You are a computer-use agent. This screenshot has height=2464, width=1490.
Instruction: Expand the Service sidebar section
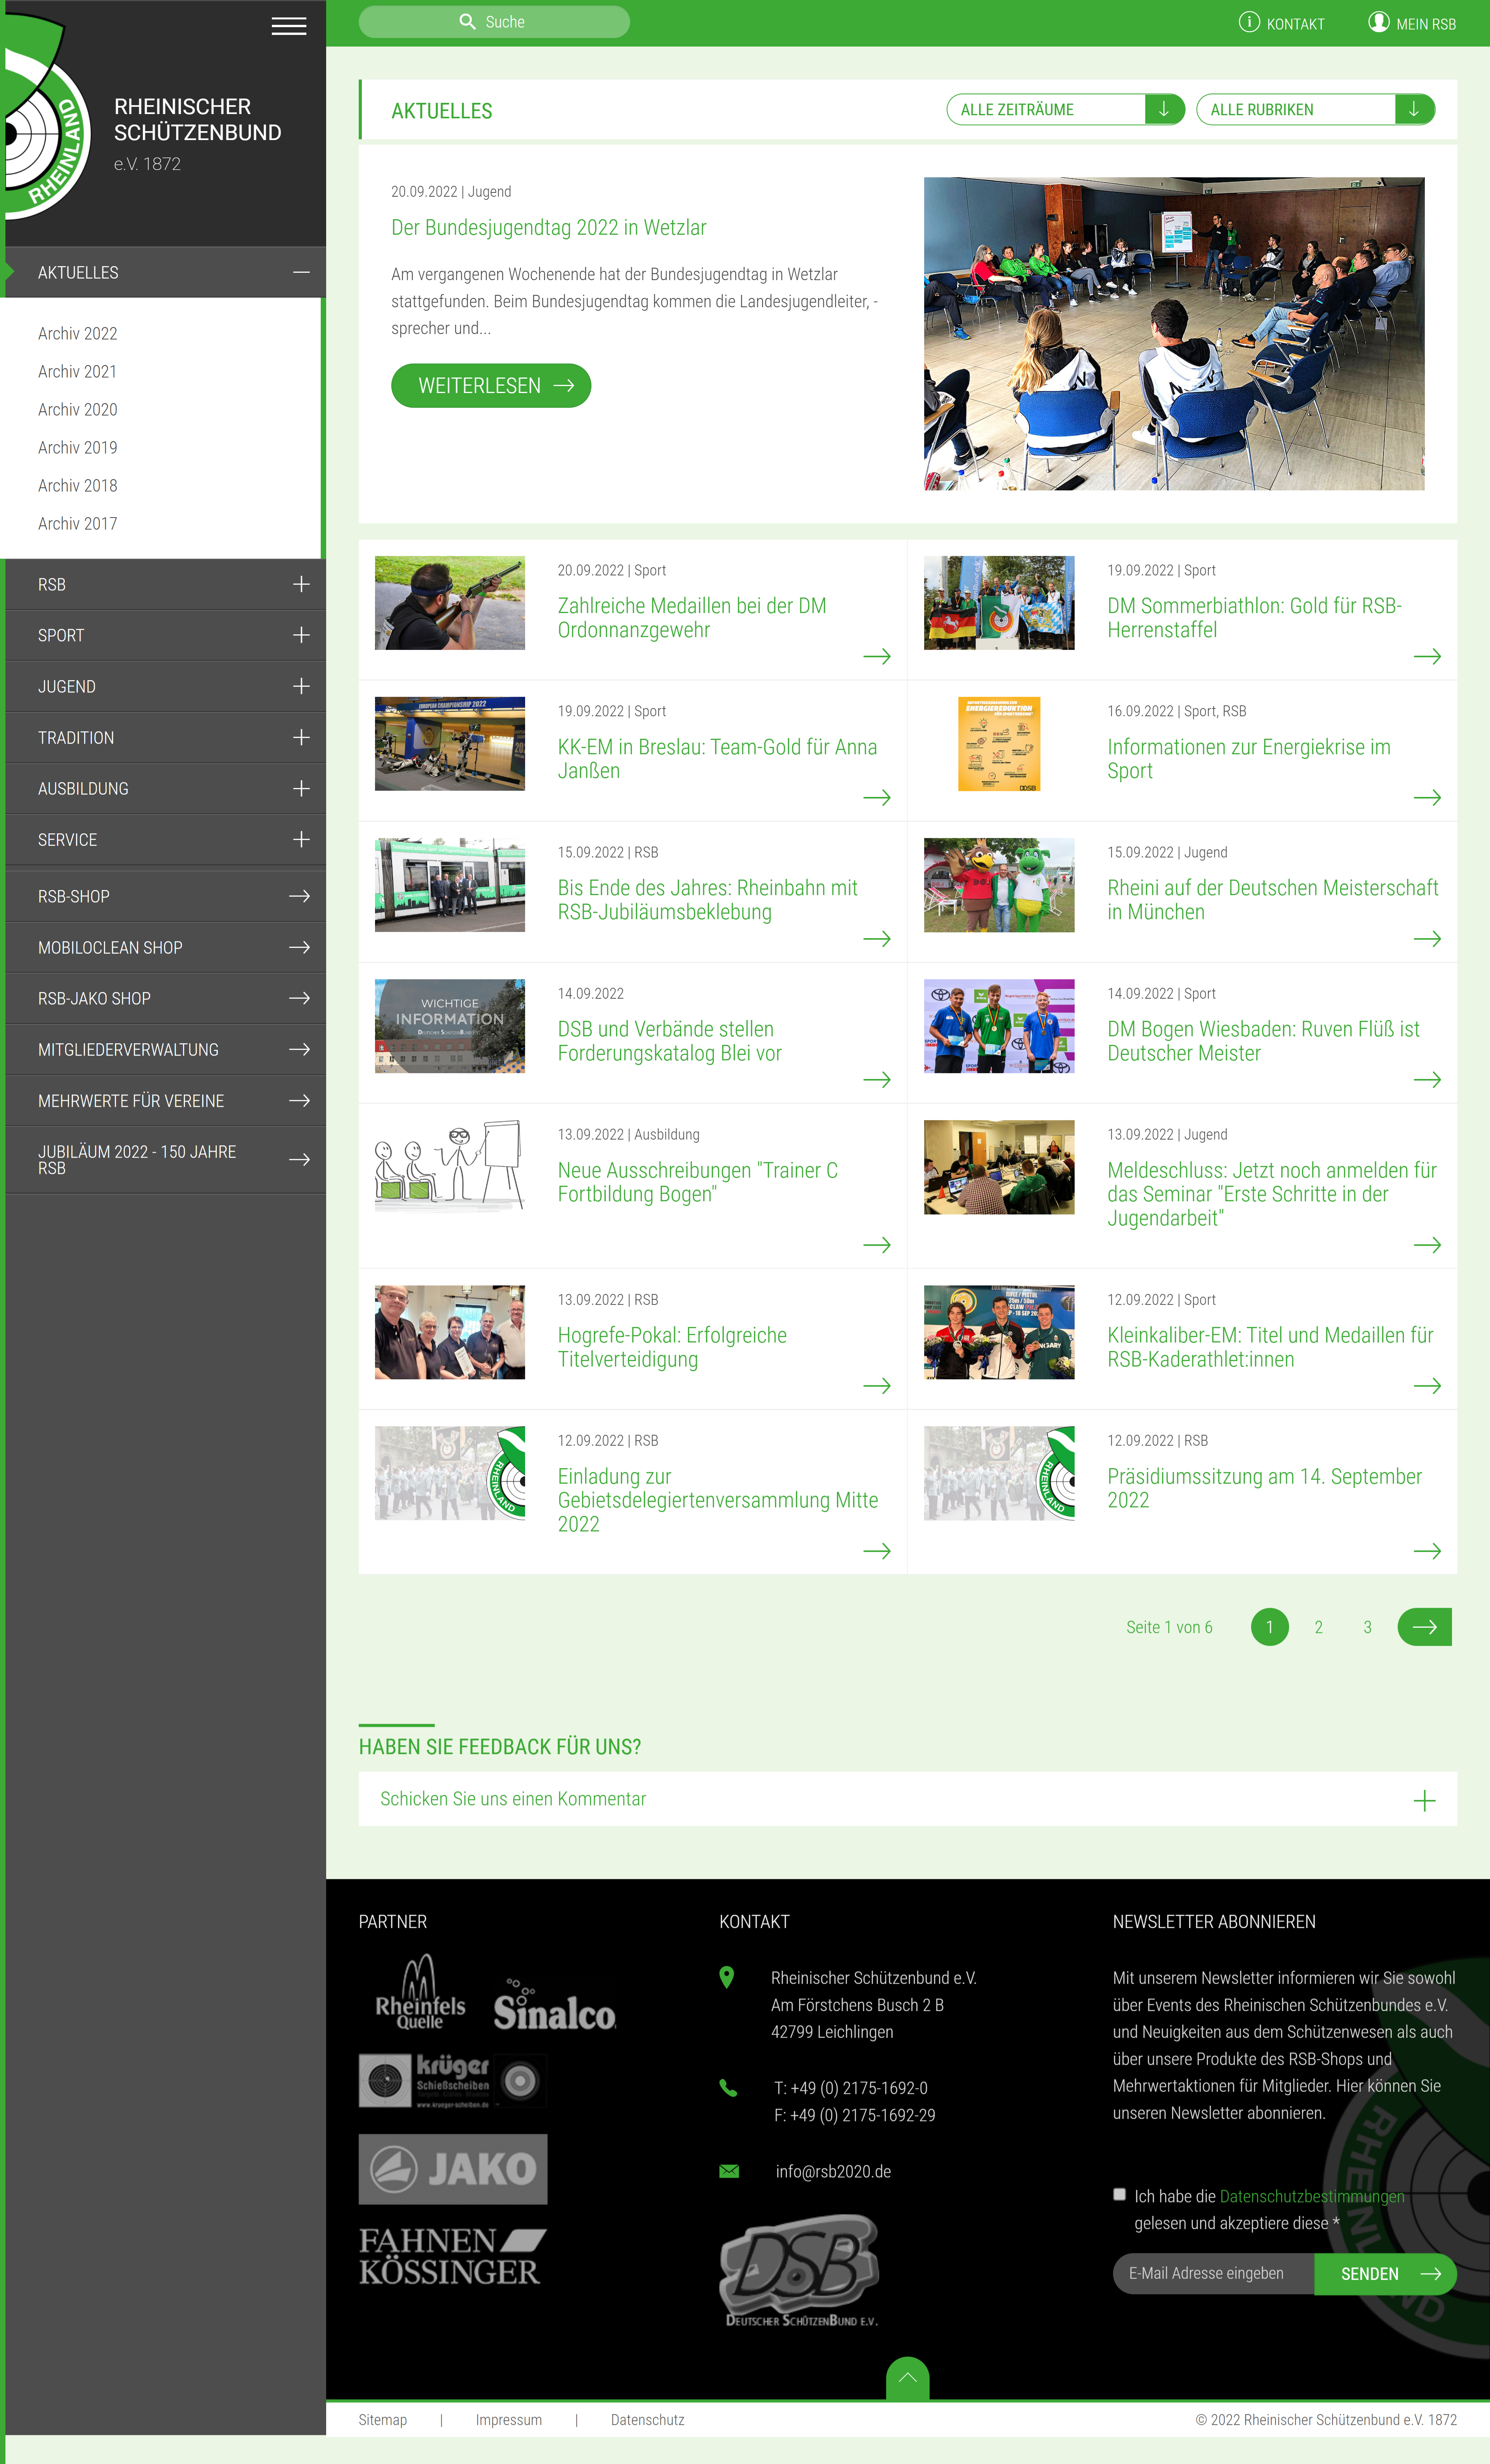coord(301,839)
